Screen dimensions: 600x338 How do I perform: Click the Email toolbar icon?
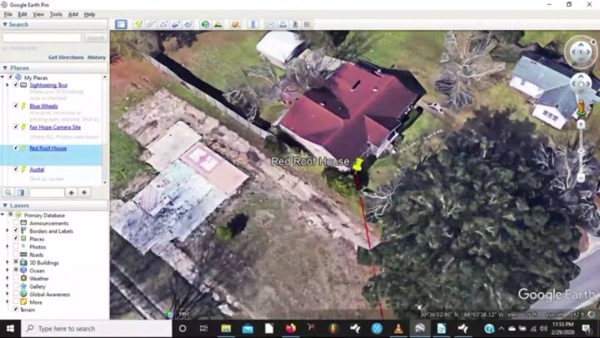tap(271, 24)
